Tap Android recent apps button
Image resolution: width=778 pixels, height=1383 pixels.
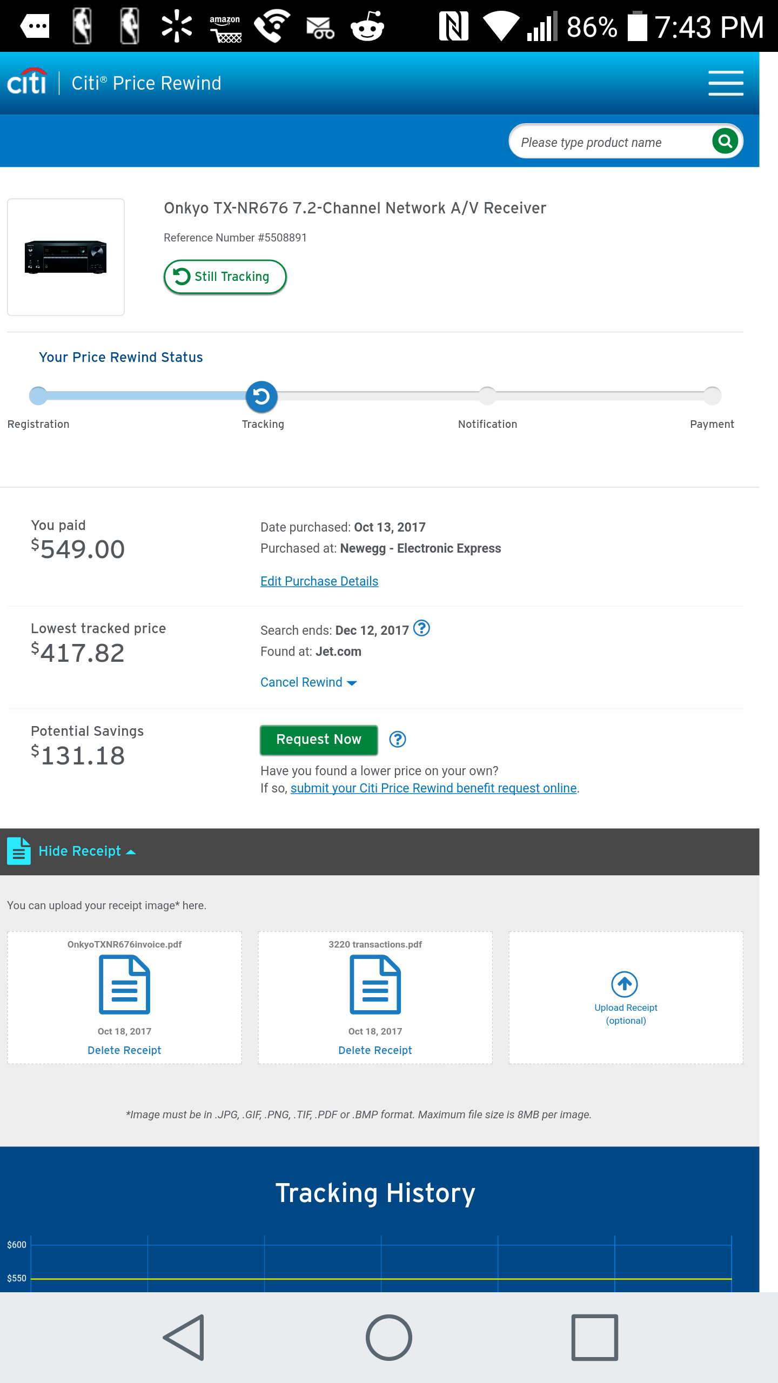pyautogui.click(x=594, y=1338)
